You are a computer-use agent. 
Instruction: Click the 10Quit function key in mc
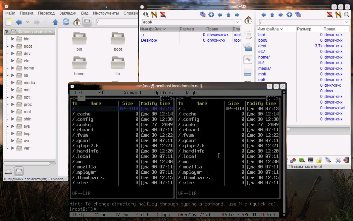pos(268,214)
